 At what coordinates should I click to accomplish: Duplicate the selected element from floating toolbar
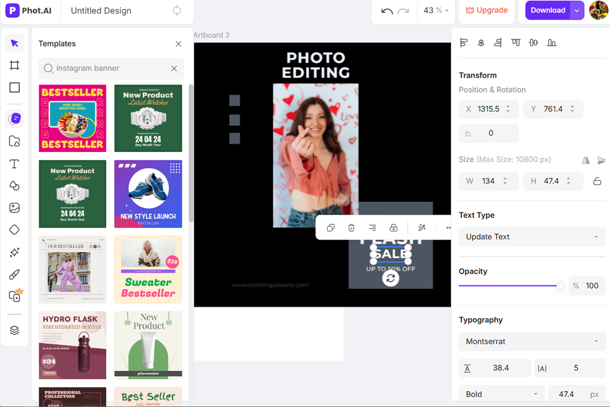pos(331,228)
